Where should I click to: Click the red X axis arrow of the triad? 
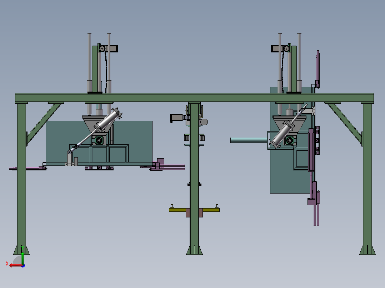[x=15, y=266]
